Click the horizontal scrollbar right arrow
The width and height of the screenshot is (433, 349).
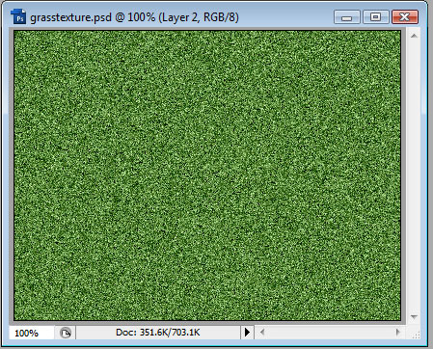click(x=398, y=332)
